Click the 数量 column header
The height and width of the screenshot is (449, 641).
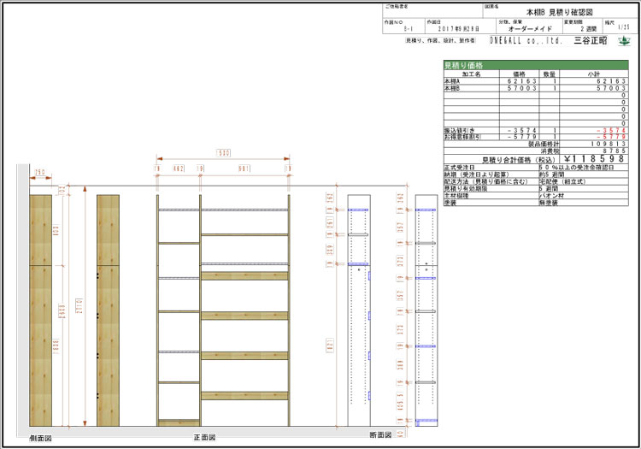point(549,74)
